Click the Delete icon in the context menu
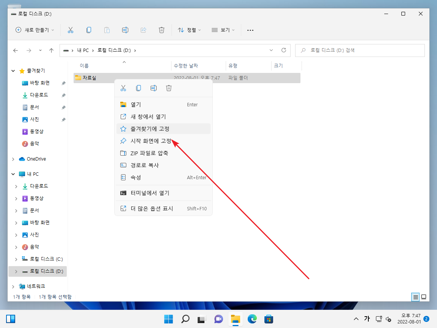 point(168,88)
